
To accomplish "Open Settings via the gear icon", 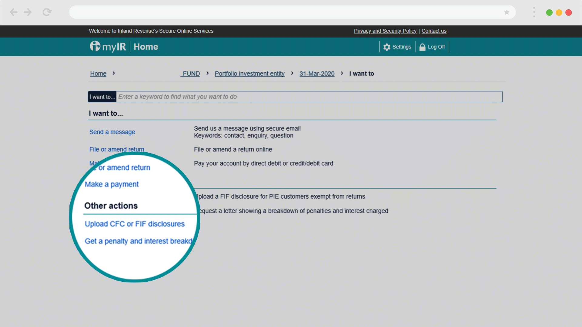I will (387, 47).
